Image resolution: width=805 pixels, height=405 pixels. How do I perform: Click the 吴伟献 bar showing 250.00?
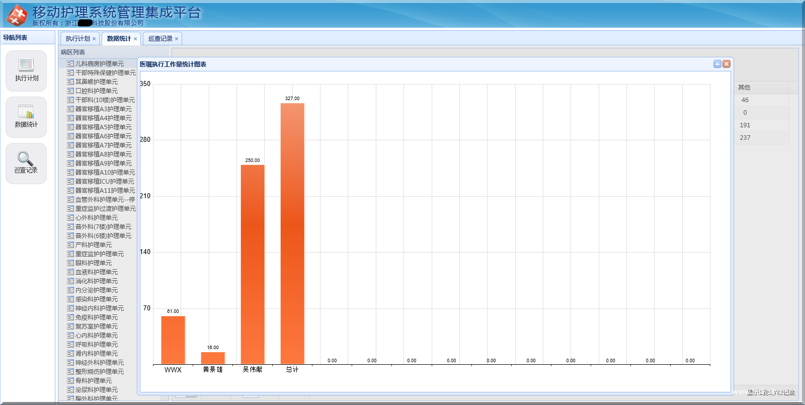click(253, 264)
